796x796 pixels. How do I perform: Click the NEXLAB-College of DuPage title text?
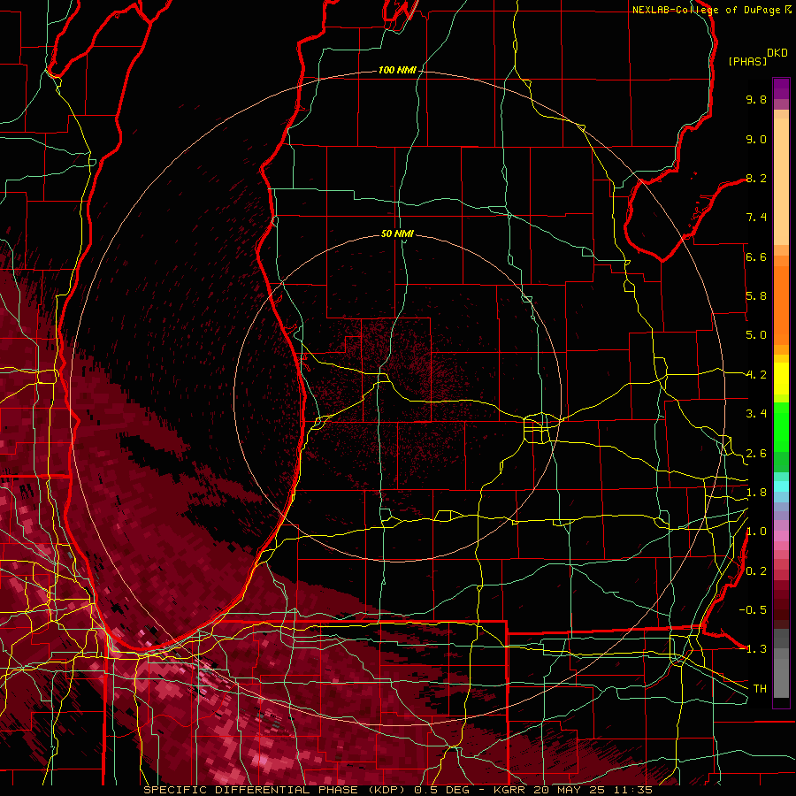tap(708, 10)
